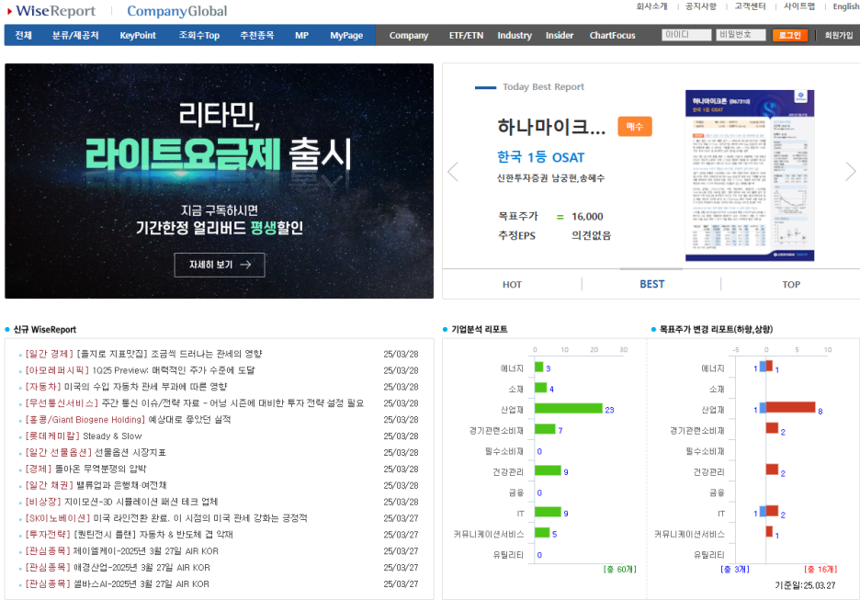Open [SK이노베이션] 미국 라인전환 report

click(x=166, y=518)
